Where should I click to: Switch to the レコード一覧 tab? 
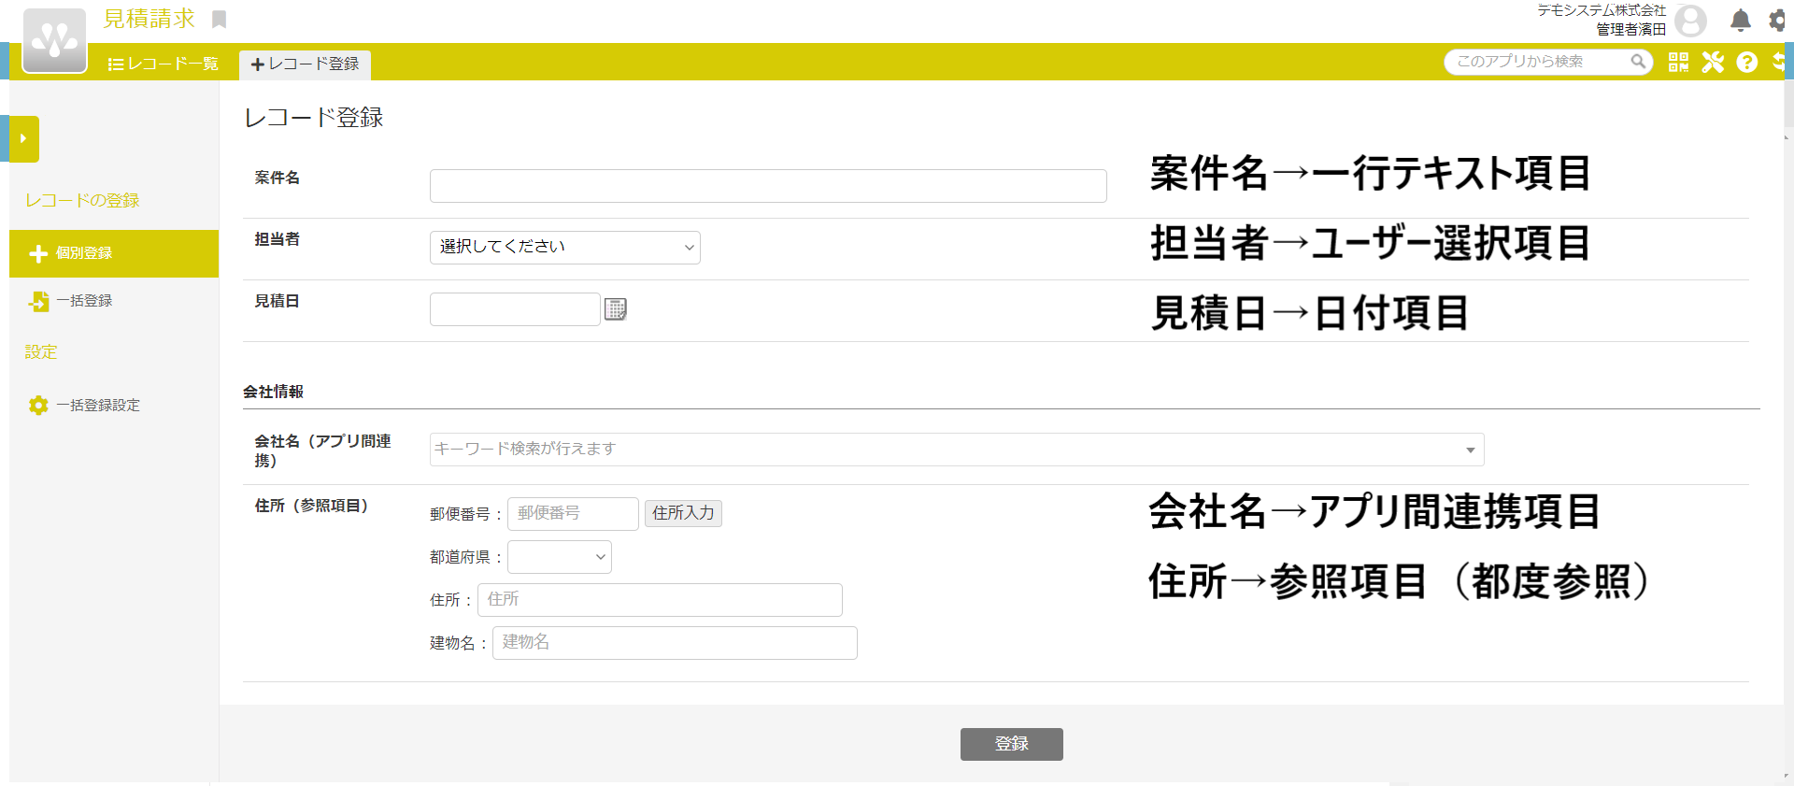click(x=164, y=64)
